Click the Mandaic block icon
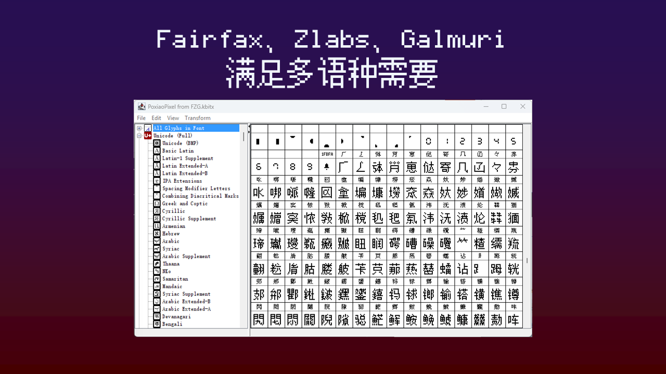Viewport: 666px width, 374px height. click(x=157, y=286)
